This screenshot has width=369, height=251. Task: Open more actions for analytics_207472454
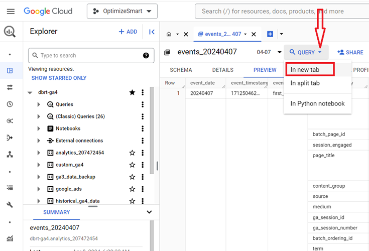(143, 153)
